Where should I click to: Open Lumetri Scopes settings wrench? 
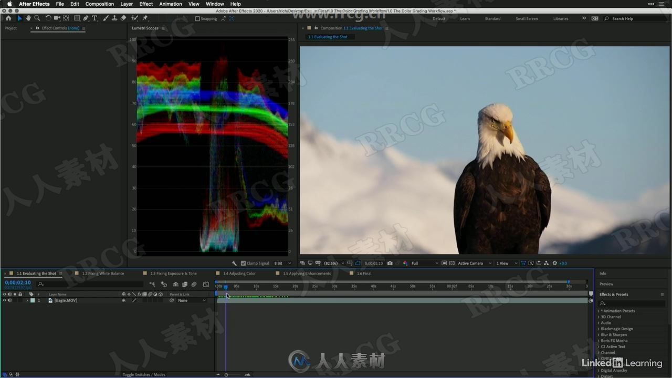point(234,263)
